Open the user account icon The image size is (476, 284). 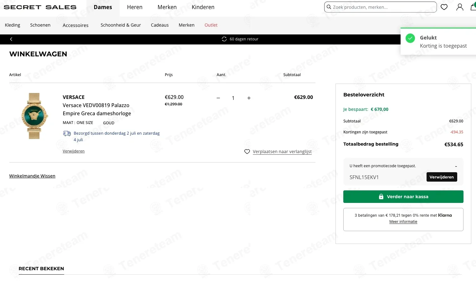[460, 7]
